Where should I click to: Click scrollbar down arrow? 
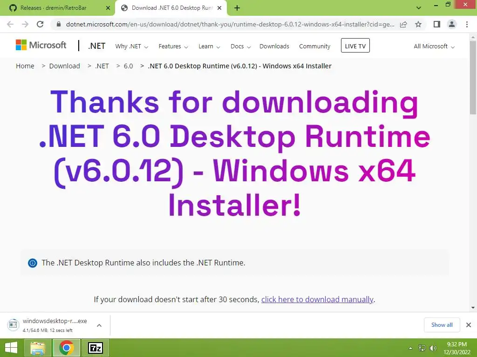tap(473, 308)
